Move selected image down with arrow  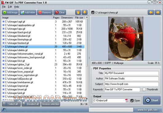pos(85,12)
